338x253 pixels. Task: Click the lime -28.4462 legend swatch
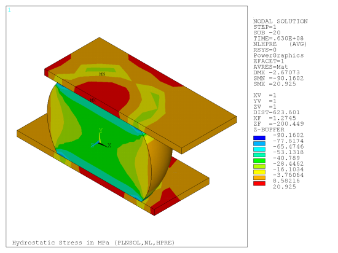point(259,166)
